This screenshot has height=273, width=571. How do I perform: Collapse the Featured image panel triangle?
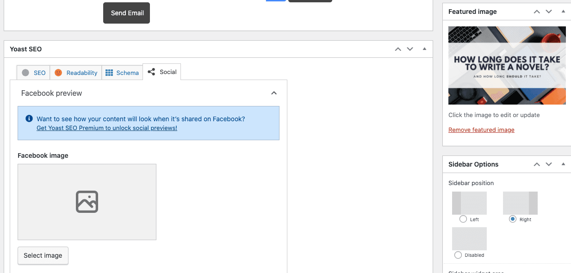(563, 12)
